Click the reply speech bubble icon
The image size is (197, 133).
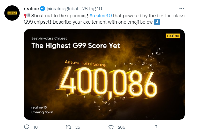pyautogui.click(x=26, y=127)
